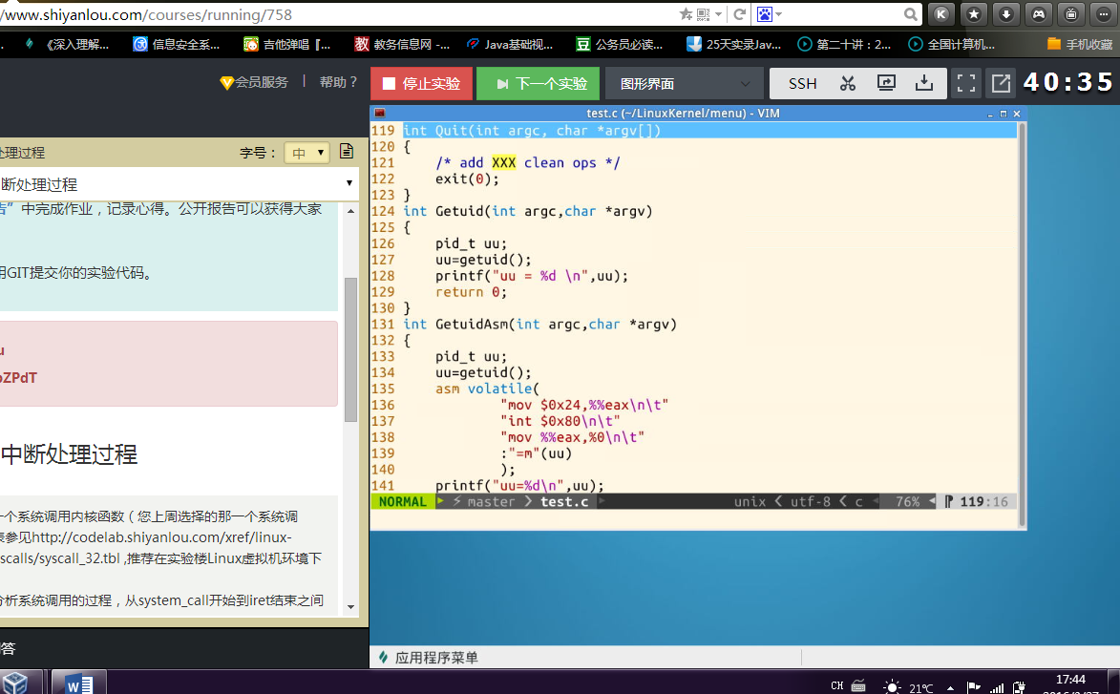Click 'test.c' in the VIM status bar
Viewport: 1120px width, 694px height.
click(564, 502)
